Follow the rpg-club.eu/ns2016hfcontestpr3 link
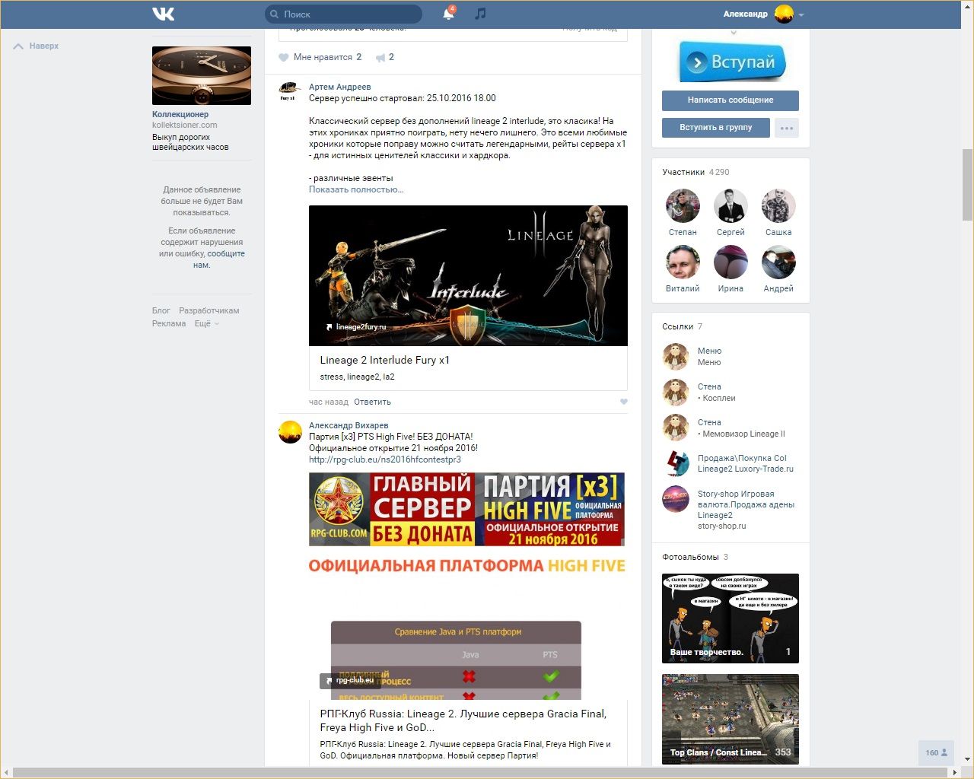This screenshot has width=974, height=779. coord(385,459)
